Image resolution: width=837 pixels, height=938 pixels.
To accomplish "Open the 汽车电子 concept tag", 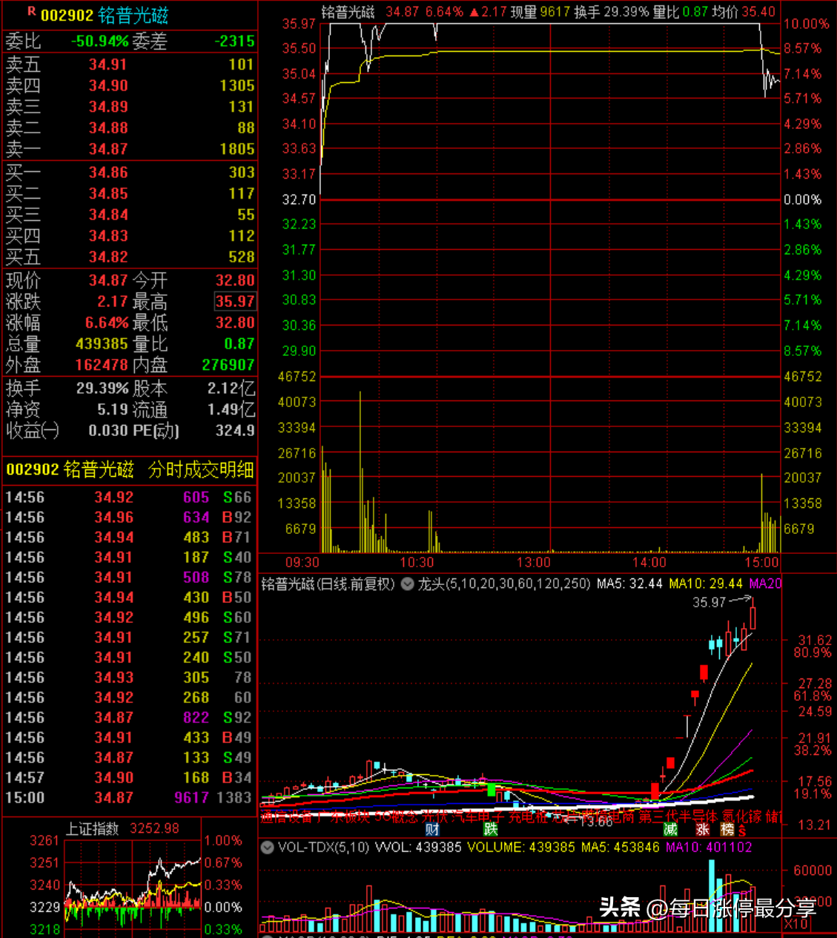I will [478, 816].
